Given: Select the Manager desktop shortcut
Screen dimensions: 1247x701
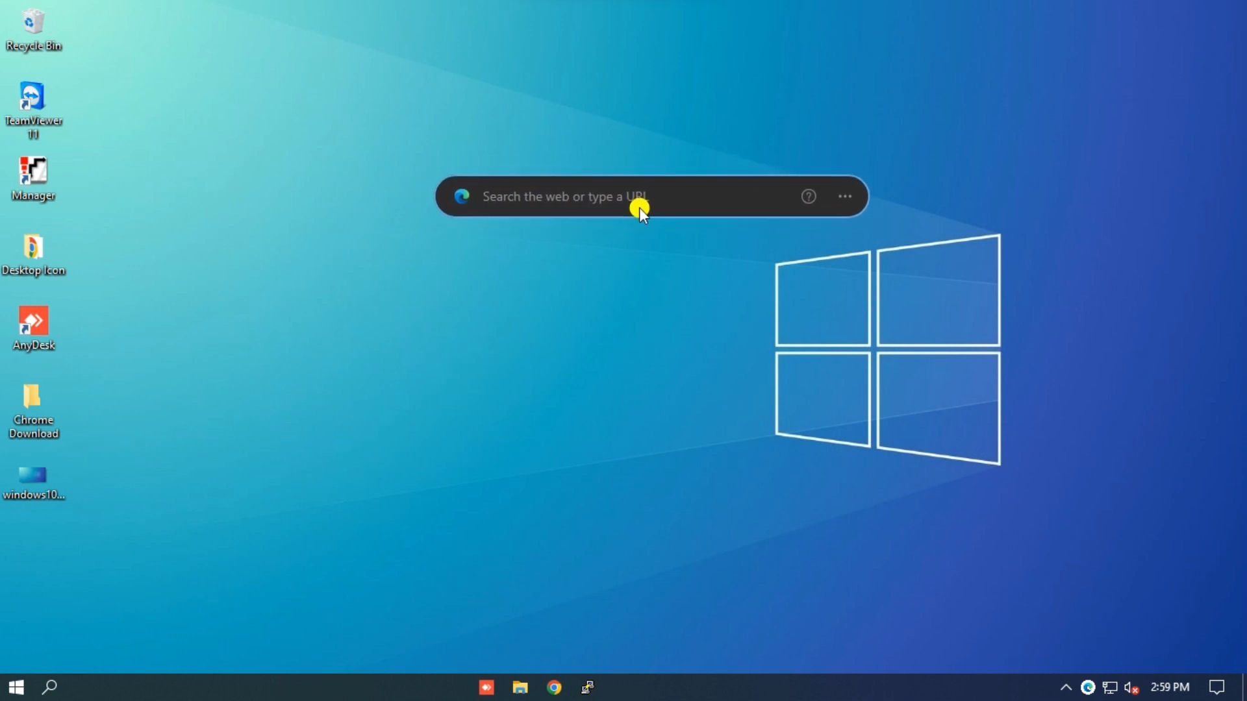Looking at the screenshot, I should 33,172.
